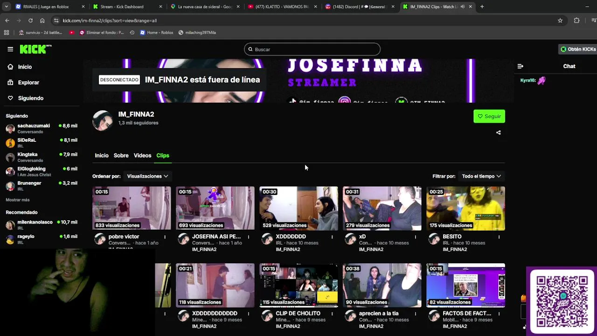Open Home - Roblox bookmark
Image resolution: width=597 pixels, height=336 pixels.
[x=156, y=33]
